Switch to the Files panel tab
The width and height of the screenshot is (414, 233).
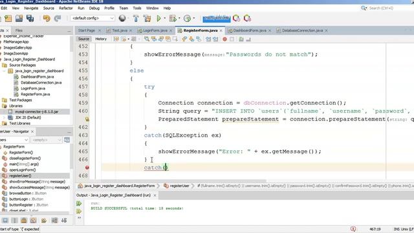[x=19, y=30]
